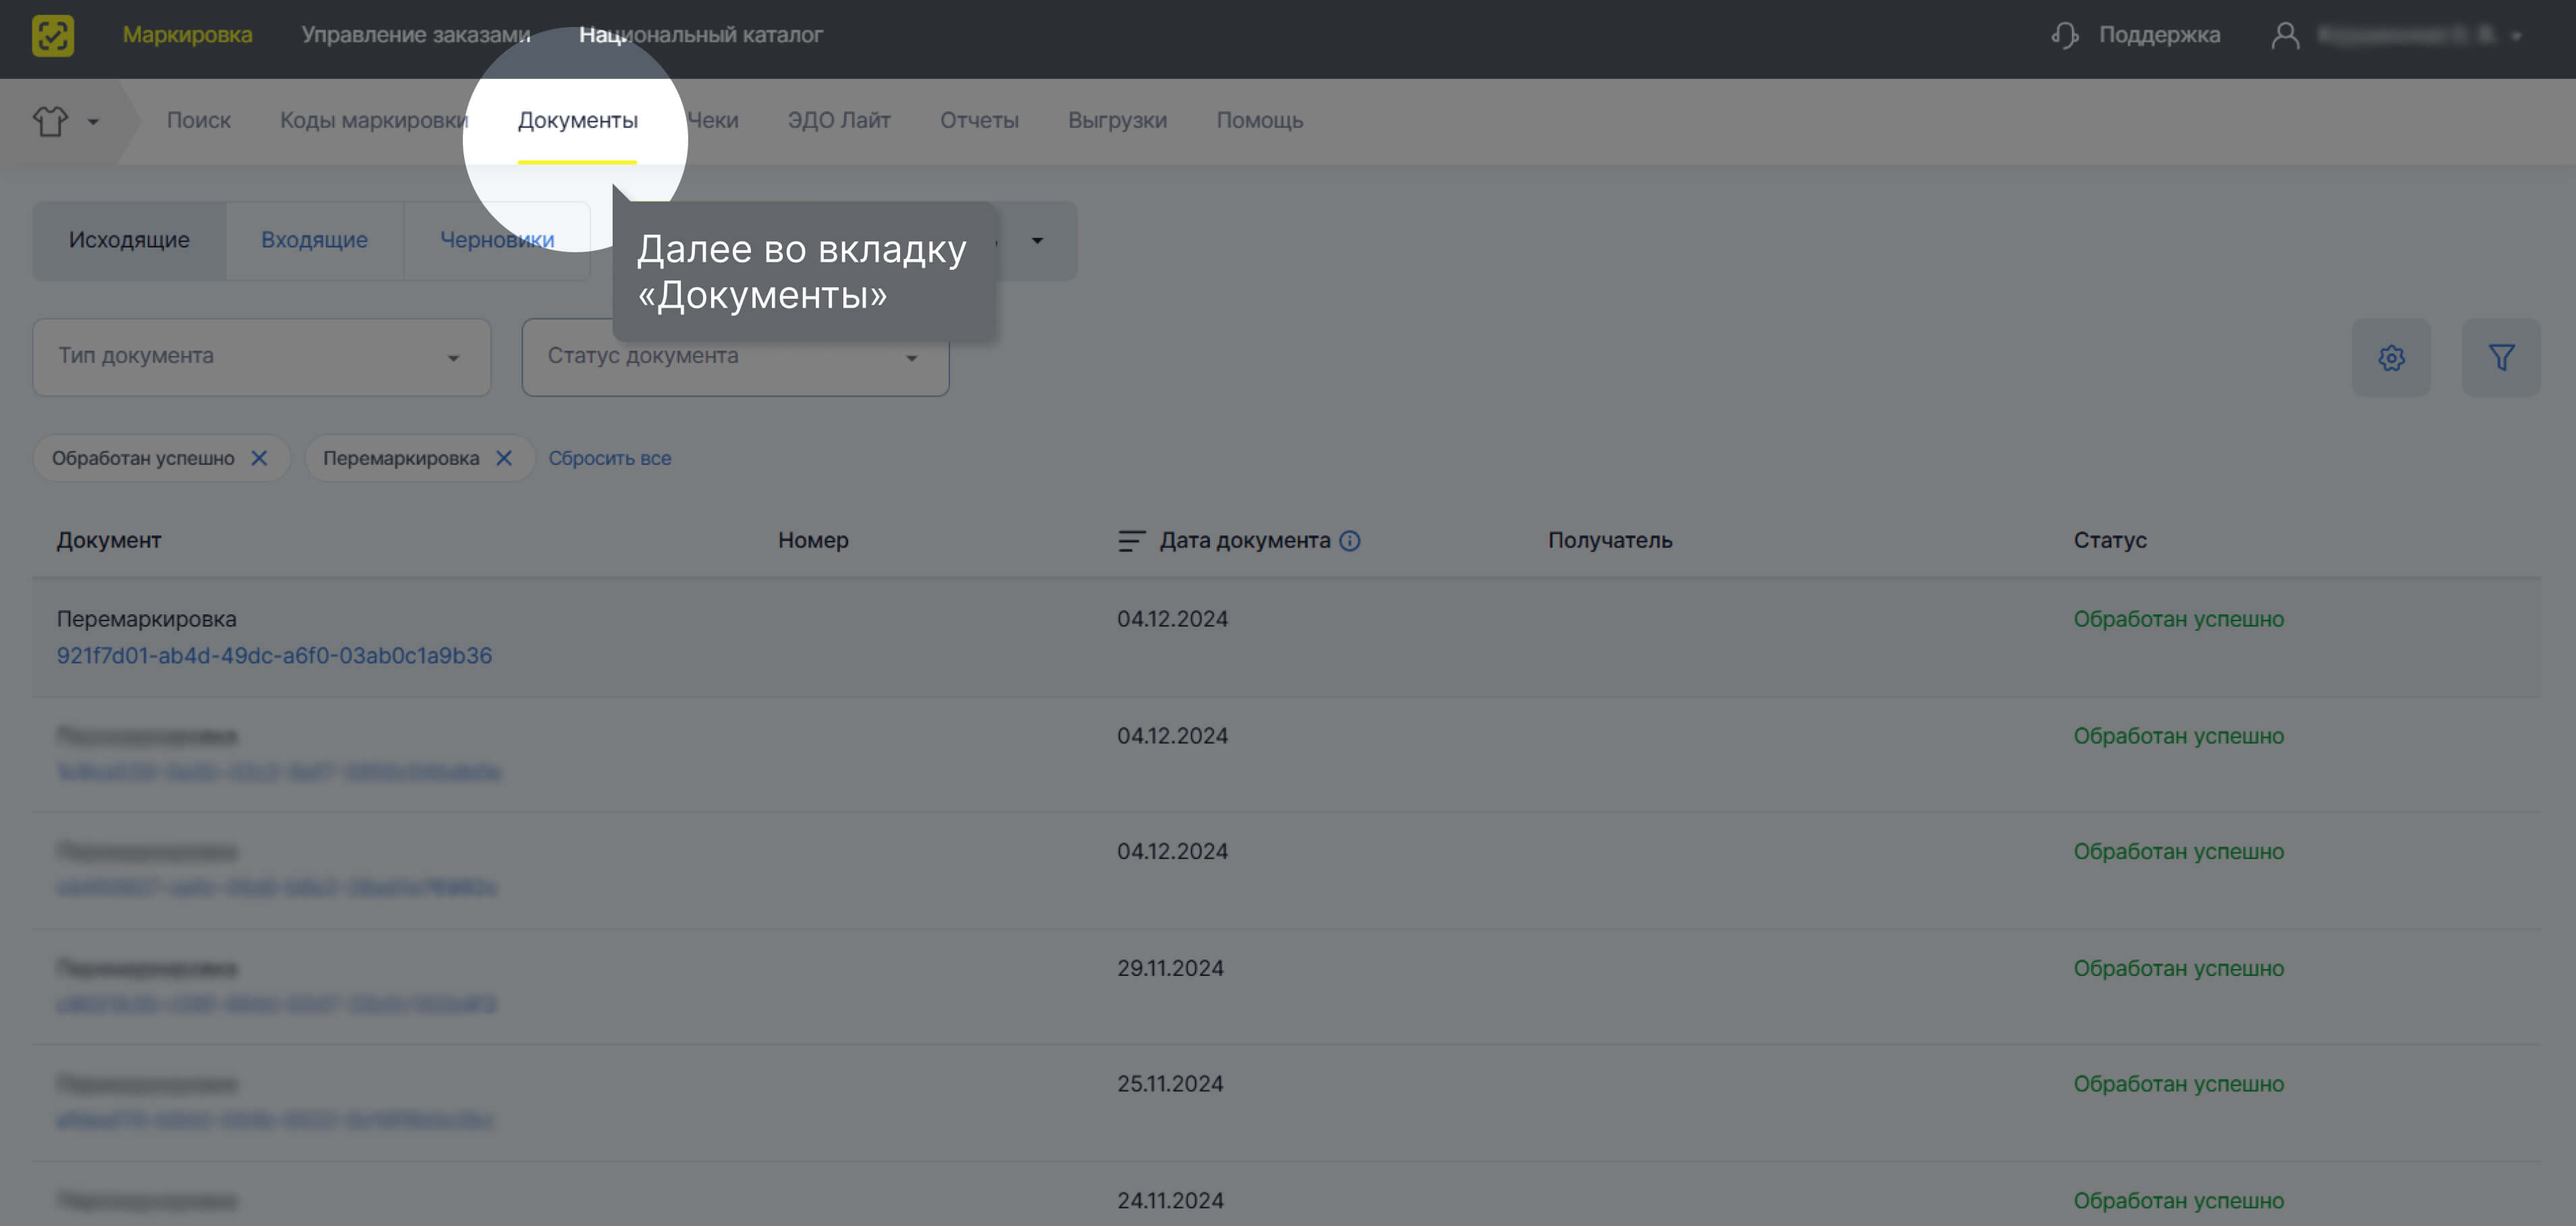Click the Честный знак logo icon
This screenshot has height=1226, width=2576.
53,35
